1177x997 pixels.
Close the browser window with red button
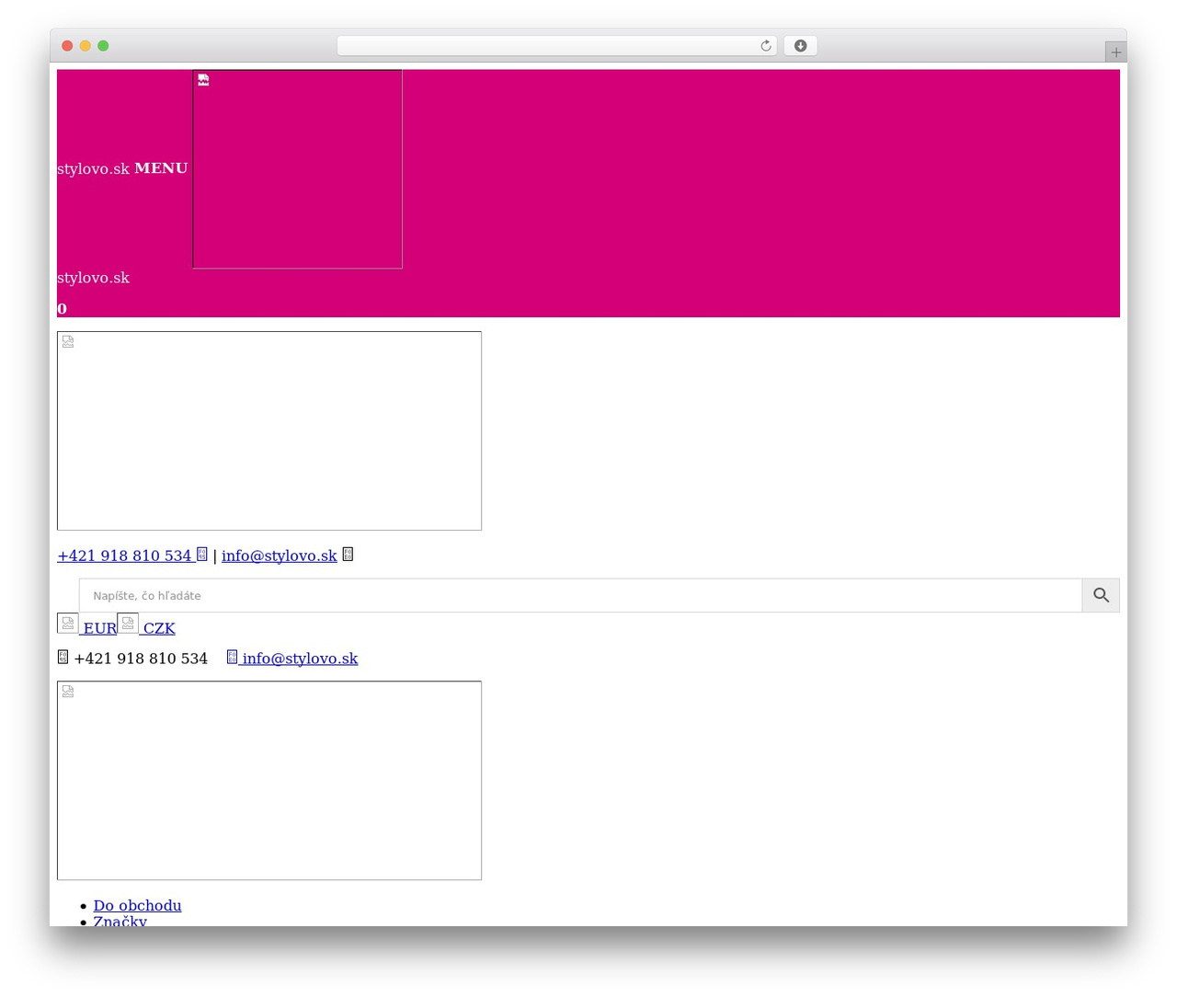[x=67, y=46]
